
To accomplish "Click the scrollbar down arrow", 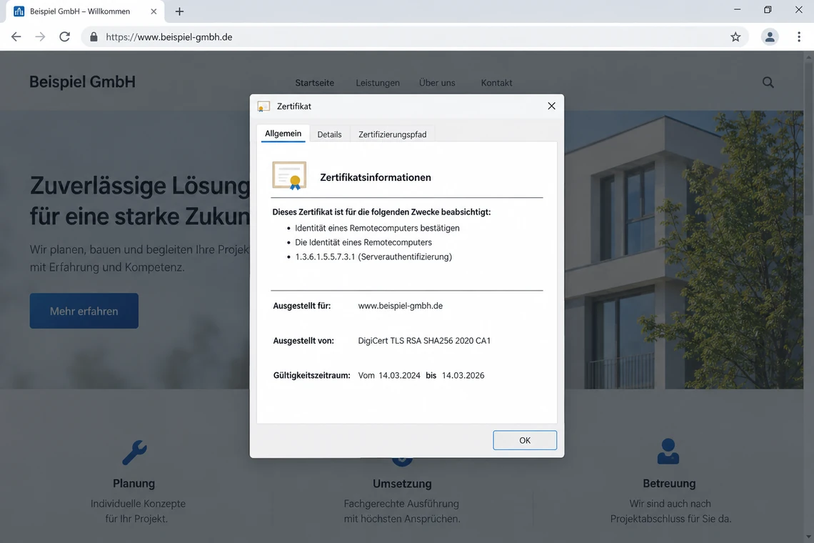I will point(808,537).
